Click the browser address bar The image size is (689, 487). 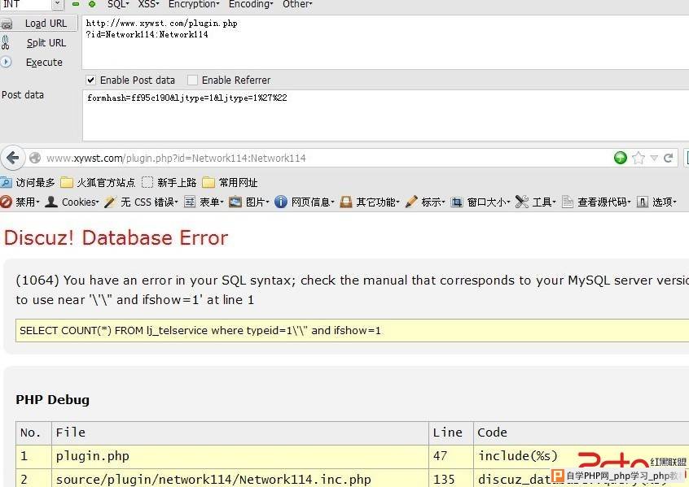[325, 158]
